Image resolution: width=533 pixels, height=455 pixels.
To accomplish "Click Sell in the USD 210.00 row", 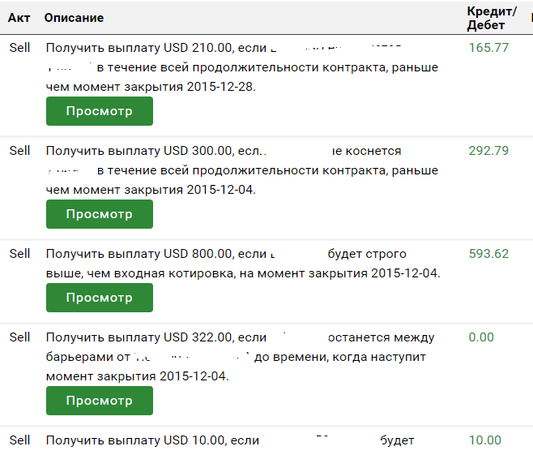I will 19,48.
